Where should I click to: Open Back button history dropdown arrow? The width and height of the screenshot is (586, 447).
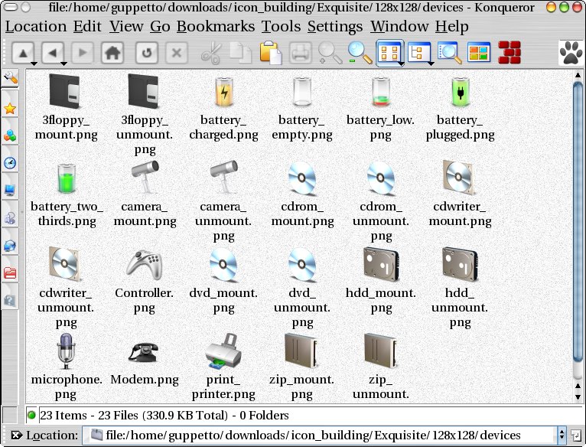(63, 64)
